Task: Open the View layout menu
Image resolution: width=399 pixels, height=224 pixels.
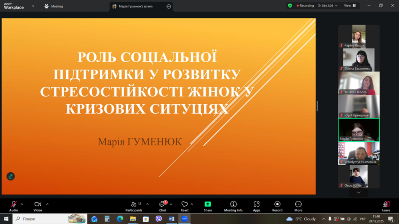Action: [x=350, y=6]
